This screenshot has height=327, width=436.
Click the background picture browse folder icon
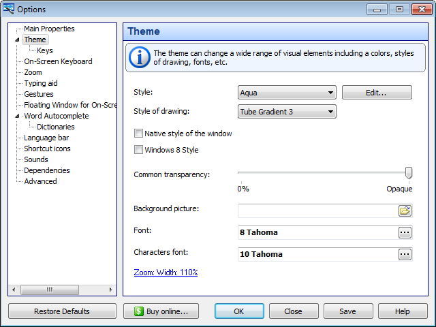tap(405, 211)
